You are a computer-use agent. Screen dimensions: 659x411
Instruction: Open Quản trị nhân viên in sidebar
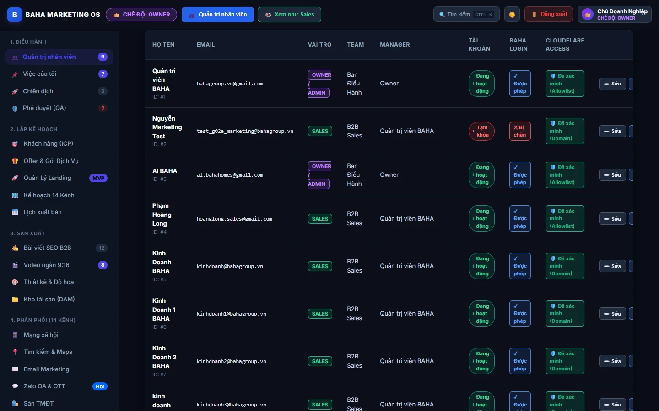59,57
